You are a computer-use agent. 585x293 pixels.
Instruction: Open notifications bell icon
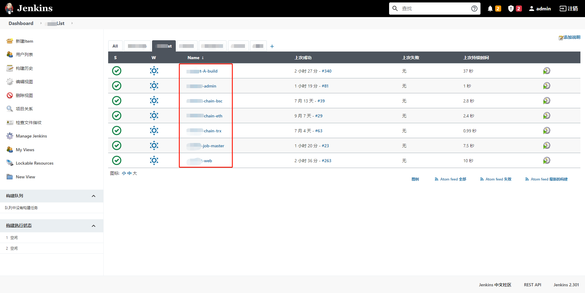tap(490, 9)
